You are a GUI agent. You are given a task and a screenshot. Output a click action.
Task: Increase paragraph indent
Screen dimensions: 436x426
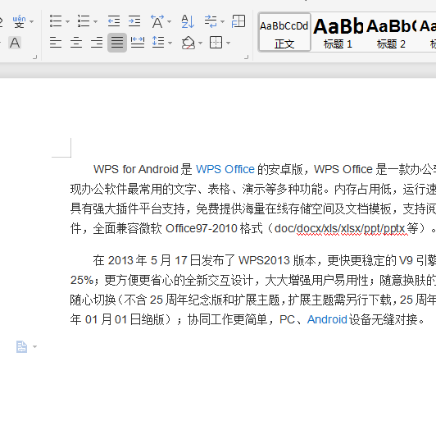(x=134, y=21)
